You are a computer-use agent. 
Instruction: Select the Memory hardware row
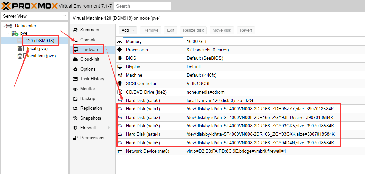click(x=240, y=42)
